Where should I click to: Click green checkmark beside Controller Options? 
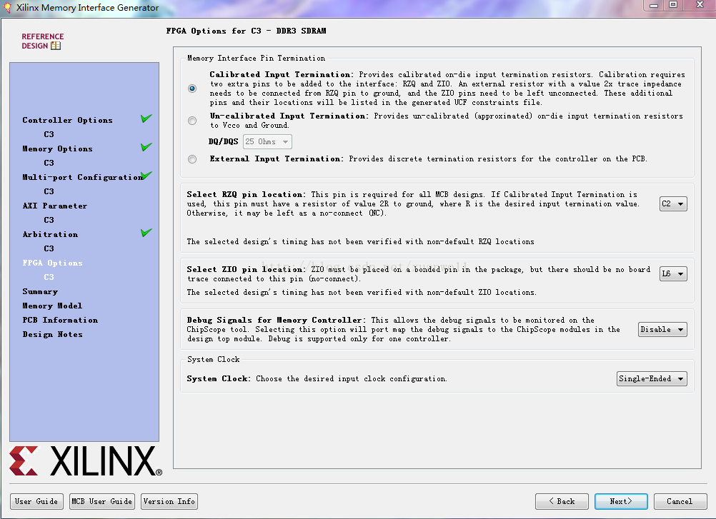(x=146, y=119)
